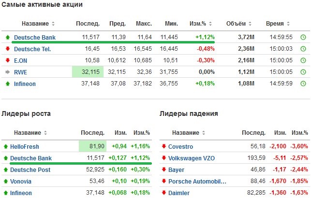Screen dimensions: 311x198
Task: Click grey sideways arrow beside RWE
Action: click(x=8, y=72)
